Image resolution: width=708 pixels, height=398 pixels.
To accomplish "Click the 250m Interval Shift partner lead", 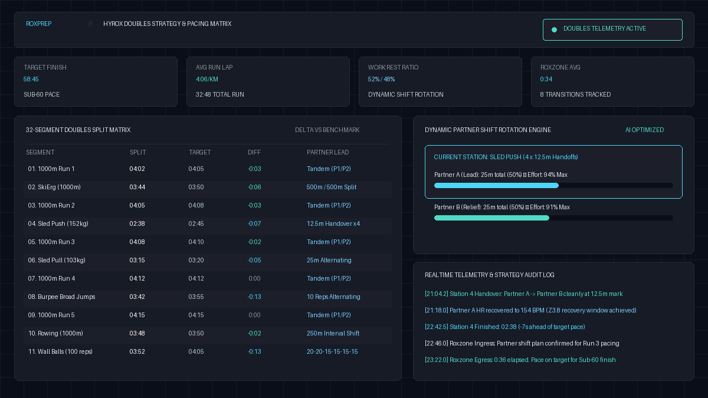I will tap(333, 333).
